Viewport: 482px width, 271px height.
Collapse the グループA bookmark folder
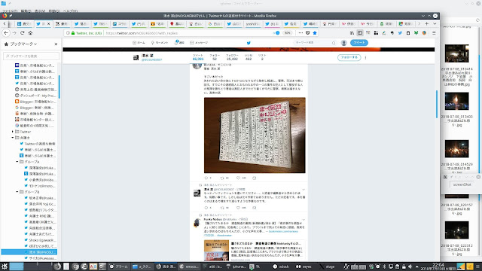point(17,162)
